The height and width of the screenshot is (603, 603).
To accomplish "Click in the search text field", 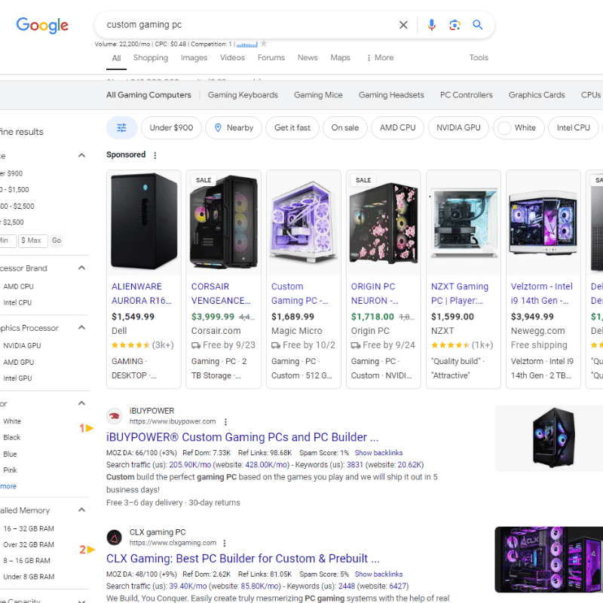I will (246, 25).
